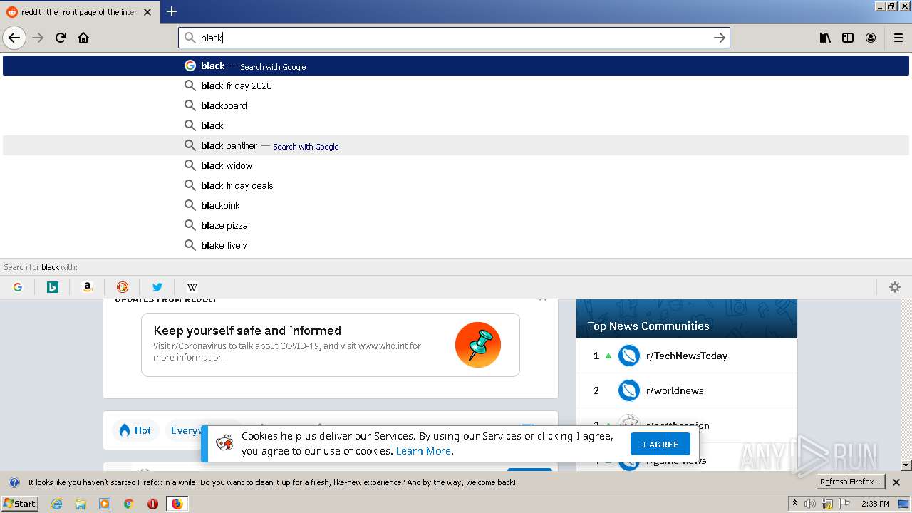912x513 pixels.
Task: Click Refresh Firefox button
Action: [x=851, y=482]
